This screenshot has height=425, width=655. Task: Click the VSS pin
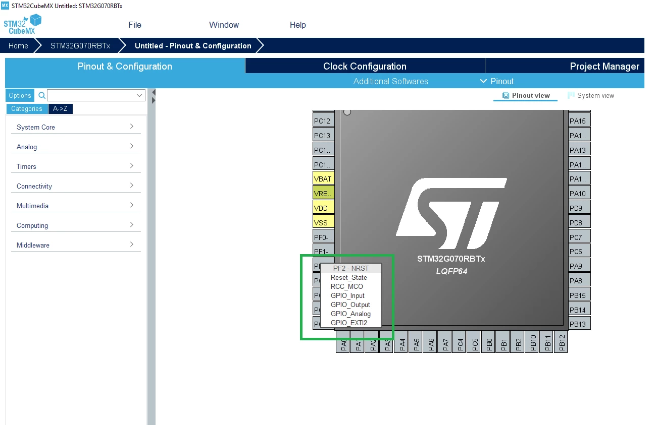[x=324, y=222]
